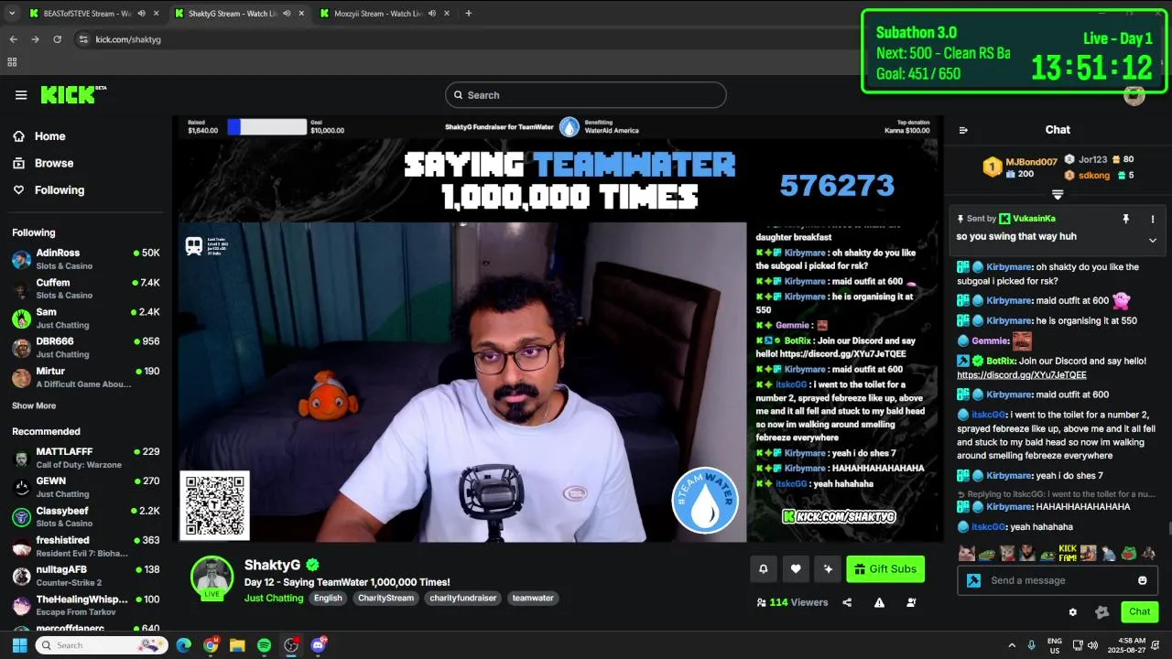Image resolution: width=1172 pixels, height=659 pixels.
Task: Open the nulltagAFB recommended channel
Action: (86, 576)
